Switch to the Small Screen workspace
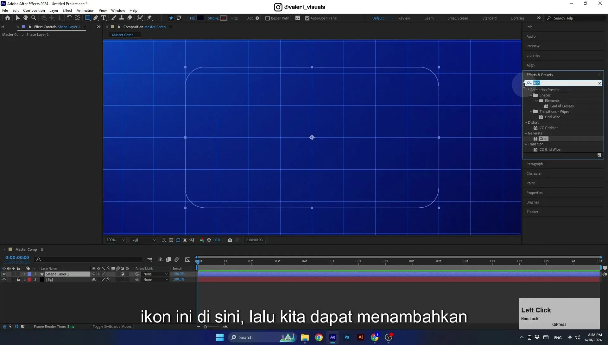Image resolution: width=608 pixels, height=345 pixels. click(458, 18)
